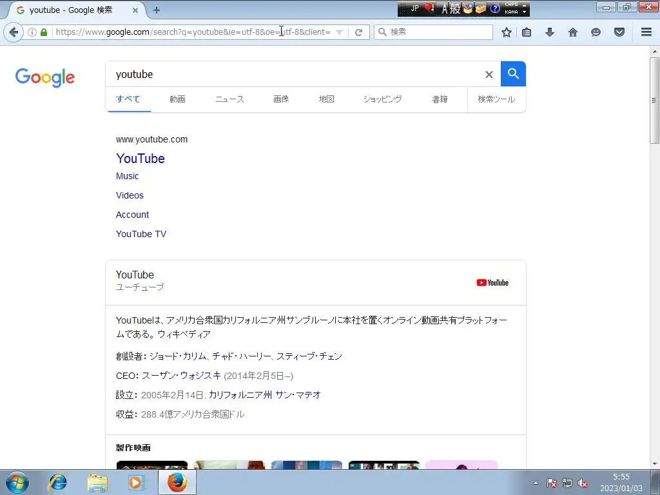Select Firefox icon in taskbar
Screen dimensions: 660x495
[177, 482]
